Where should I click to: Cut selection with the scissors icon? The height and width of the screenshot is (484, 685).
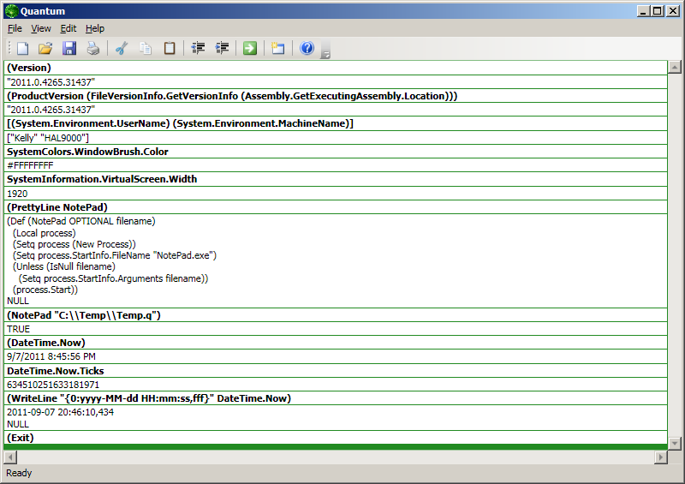[122, 48]
